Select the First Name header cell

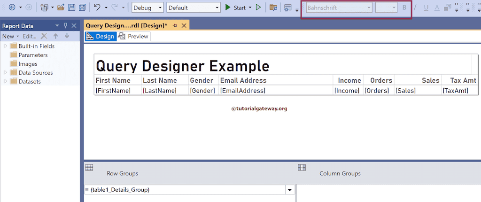118,80
